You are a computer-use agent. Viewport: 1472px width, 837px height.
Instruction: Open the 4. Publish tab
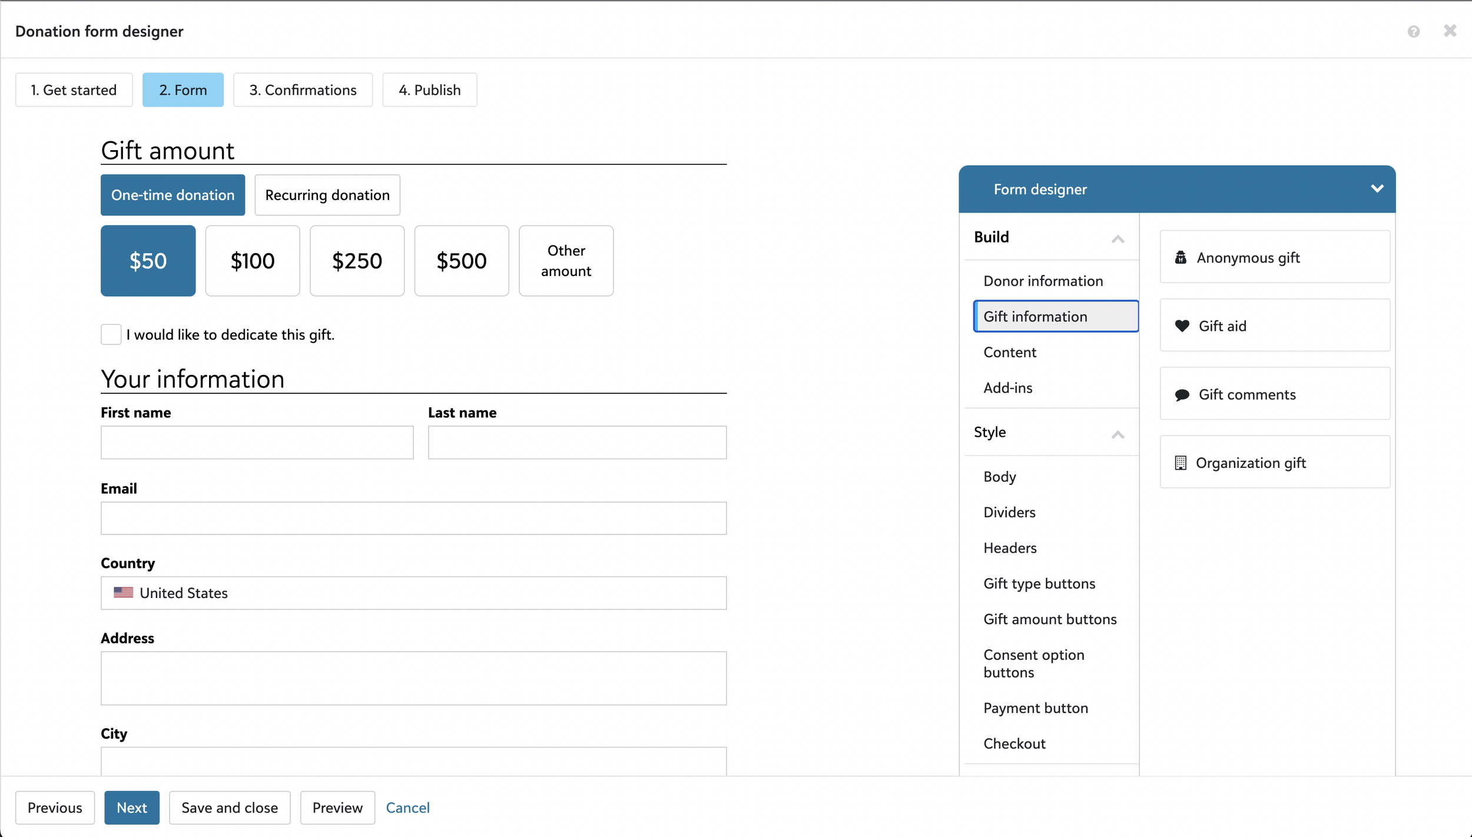click(429, 90)
